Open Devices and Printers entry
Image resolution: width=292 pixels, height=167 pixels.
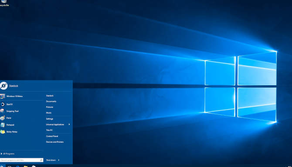pyautogui.click(x=55, y=142)
